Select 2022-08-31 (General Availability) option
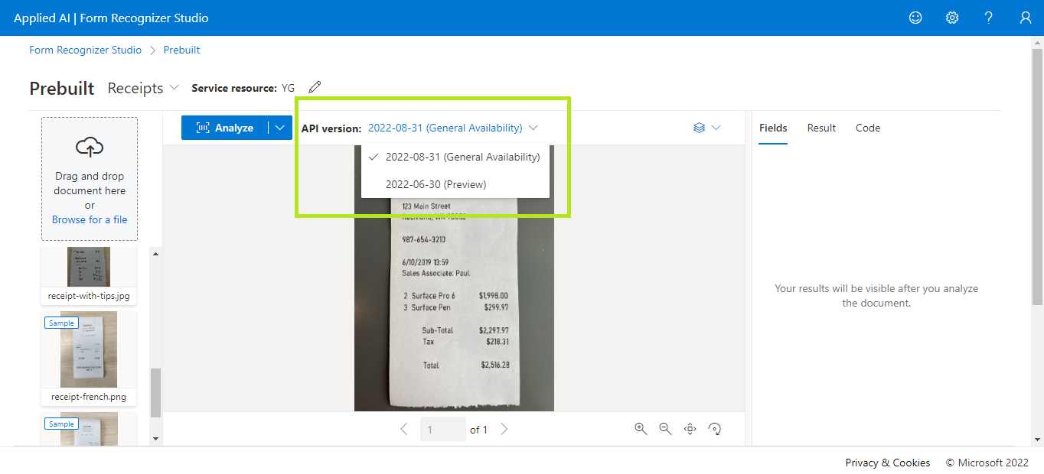 coord(455,157)
